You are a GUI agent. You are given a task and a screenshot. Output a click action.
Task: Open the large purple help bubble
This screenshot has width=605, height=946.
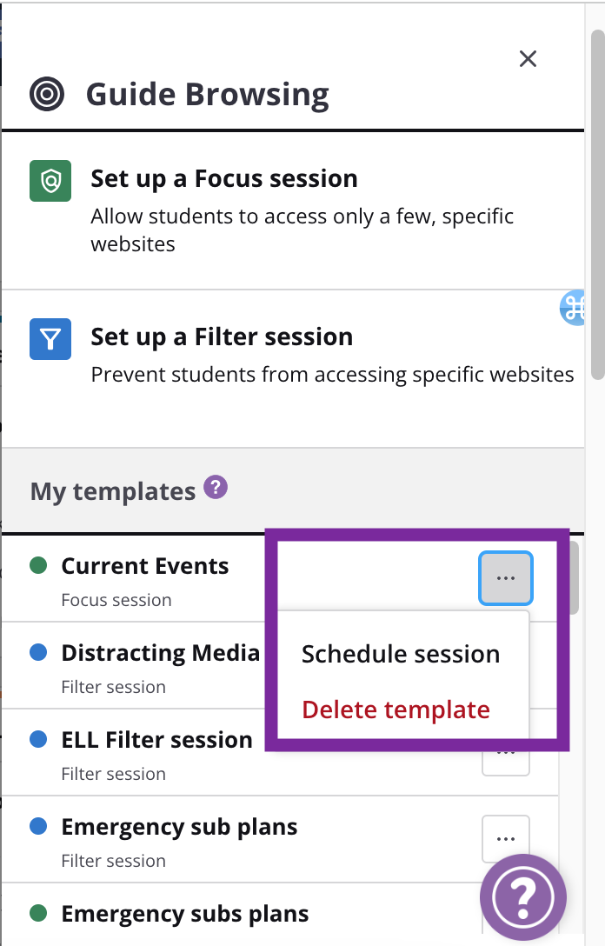pyautogui.click(x=523, y=897)
